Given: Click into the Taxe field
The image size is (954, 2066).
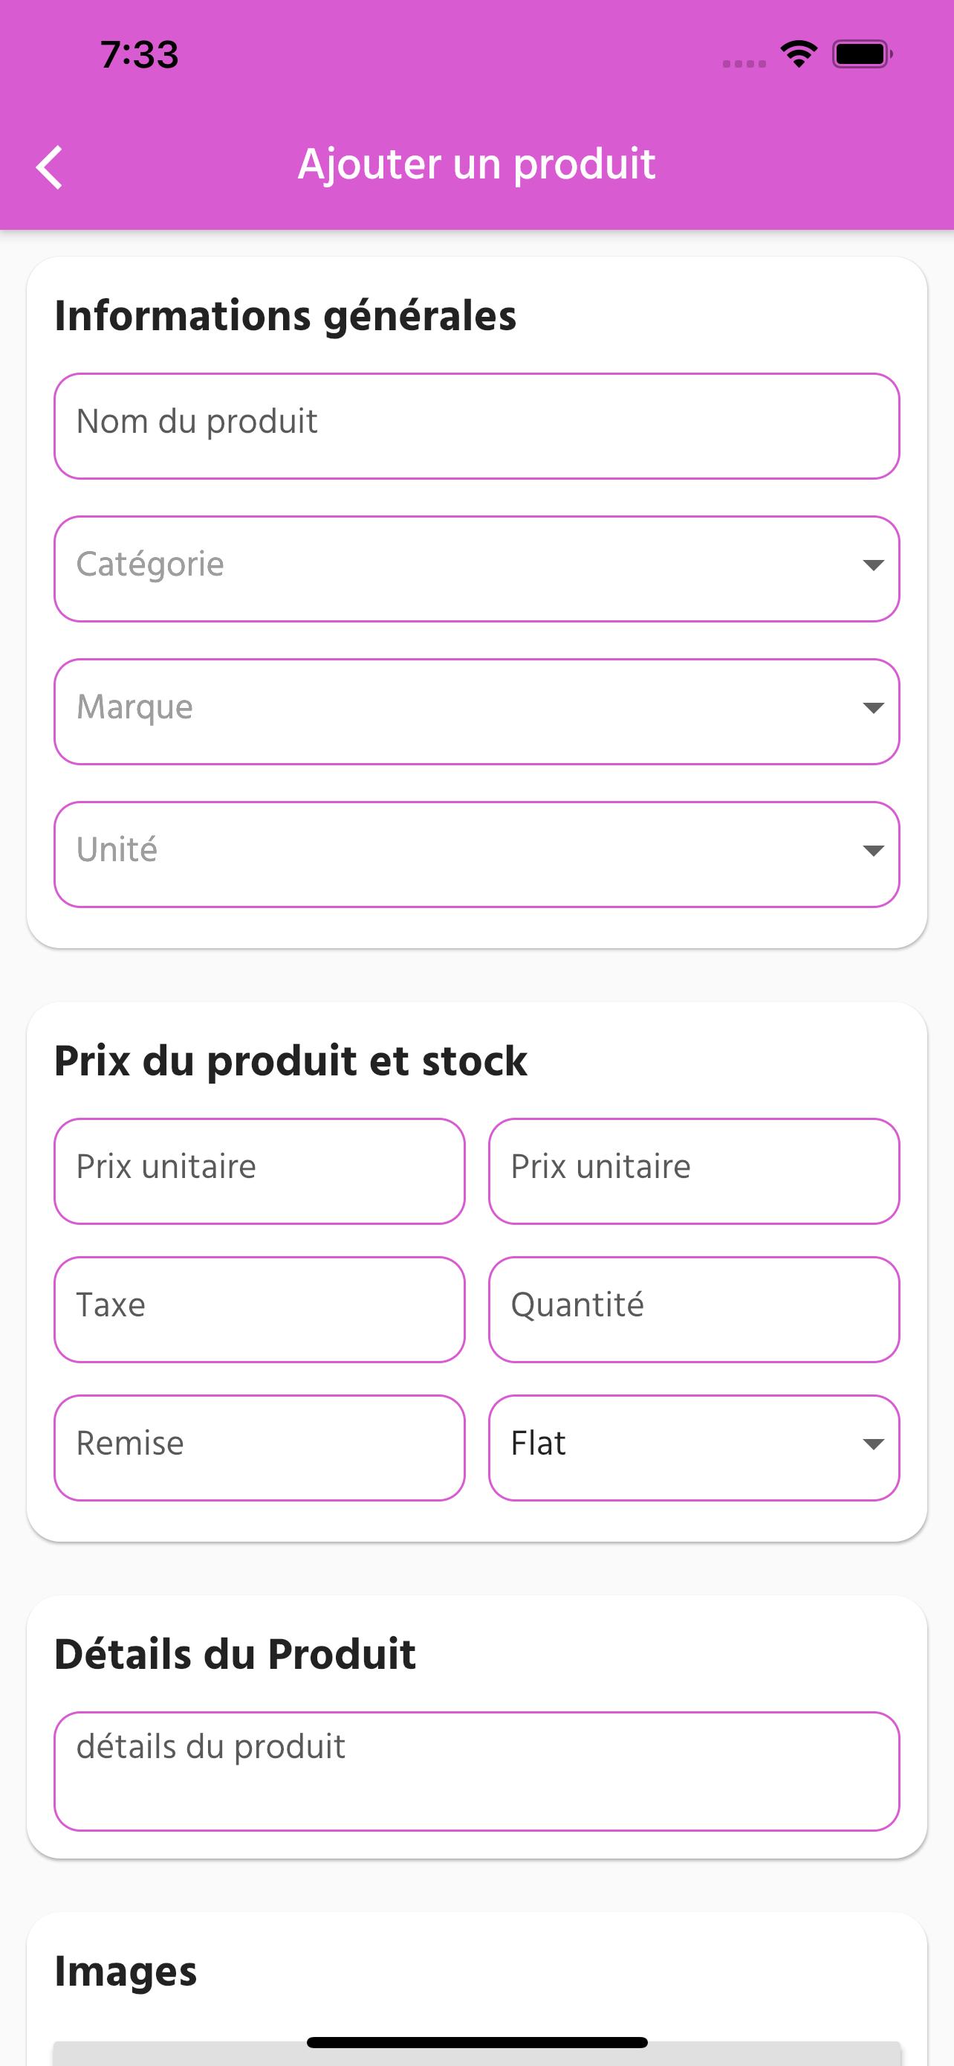Looking at the screenshot, I should (259, 1310).
